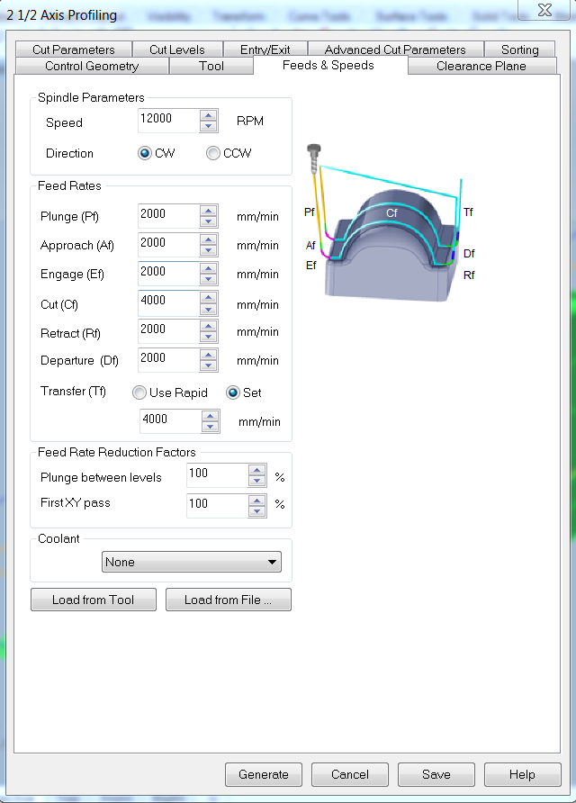
Task: Click the Retract (Rf) value field
Action: [169, 331]
